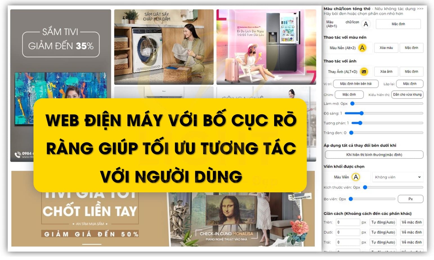Click the text/icon color A swatch
The image size is (434, 260).
coord(366,24)
